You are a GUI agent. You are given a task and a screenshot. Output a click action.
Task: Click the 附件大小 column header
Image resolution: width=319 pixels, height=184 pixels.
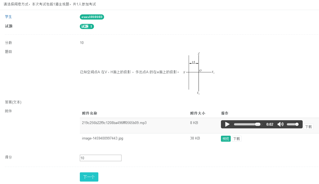(x=198, y=113)
